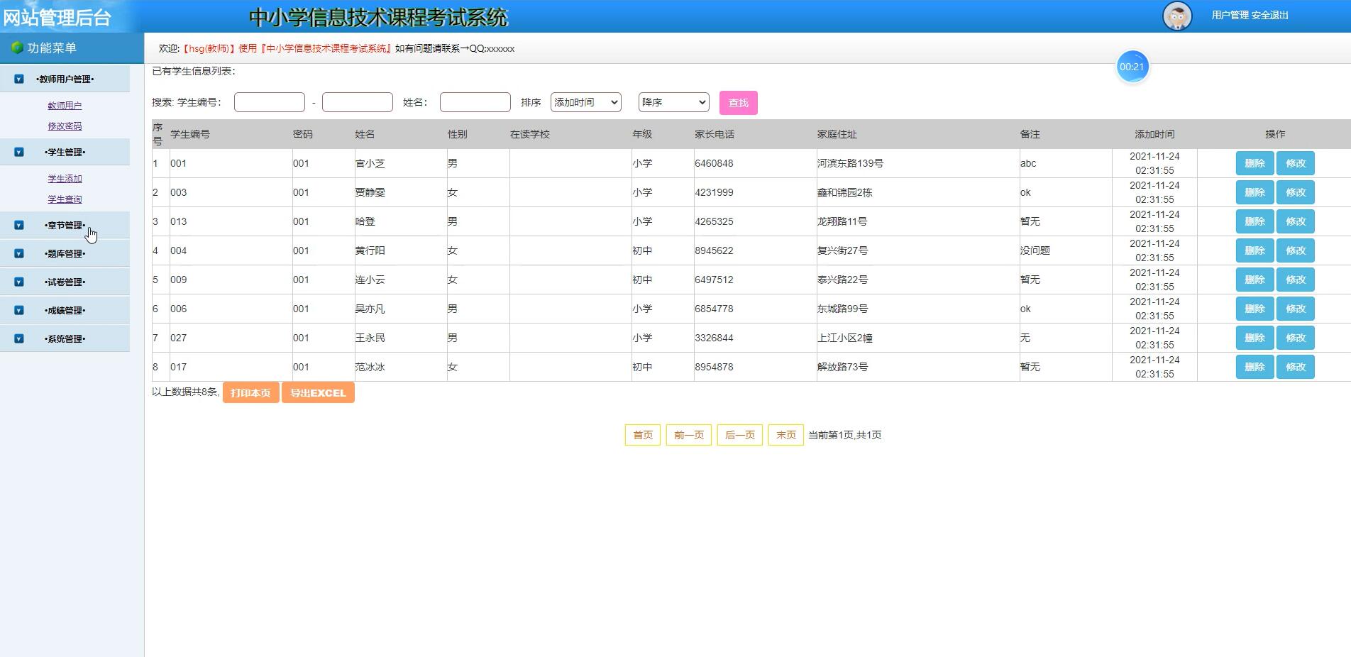The height and width of the screenshot is (657, 1351).
Task: Open the 试卷管理 menu
Action: point(64,282)
